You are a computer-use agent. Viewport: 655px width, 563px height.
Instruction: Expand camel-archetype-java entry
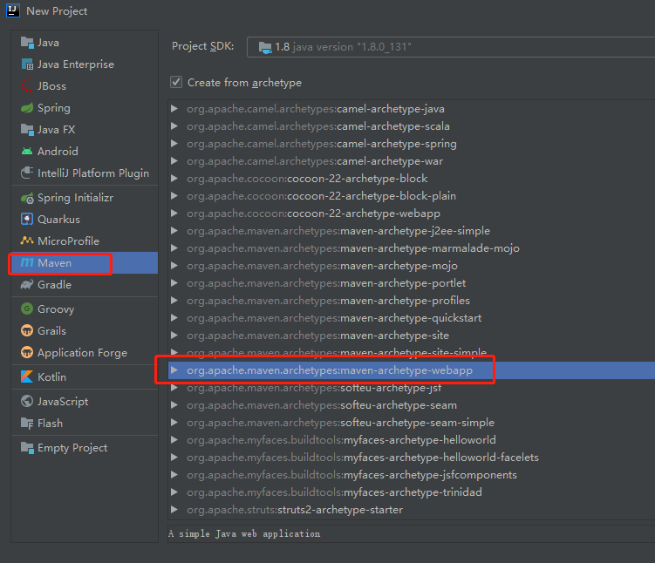(x=174, y=109)
